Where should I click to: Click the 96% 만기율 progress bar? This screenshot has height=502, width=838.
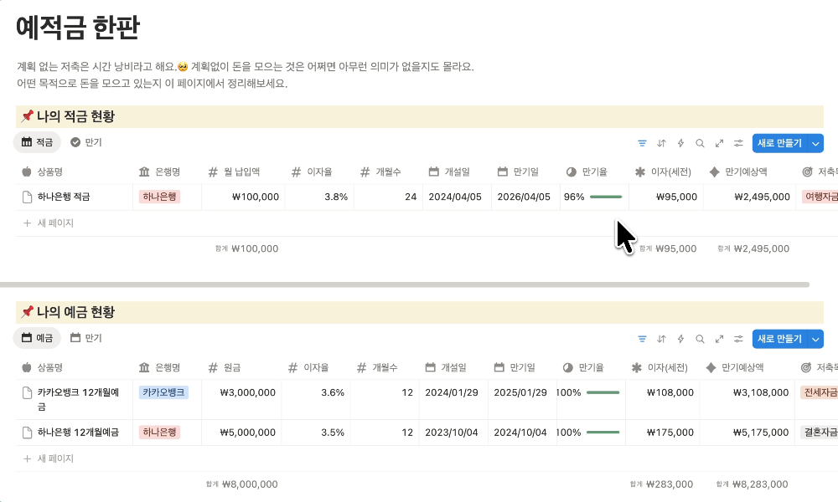click(606, 197)
